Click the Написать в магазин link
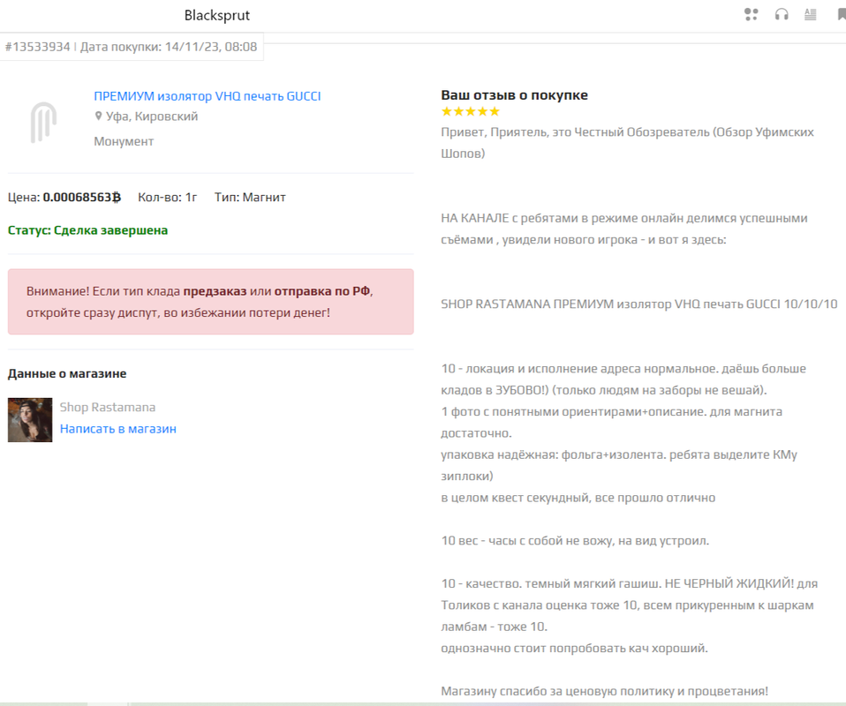This screenshot has height=706, width=846. pos(118,429)
